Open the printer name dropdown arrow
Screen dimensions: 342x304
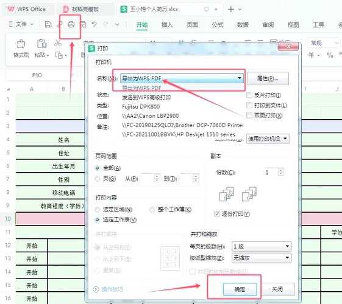[x=239, y=78]
